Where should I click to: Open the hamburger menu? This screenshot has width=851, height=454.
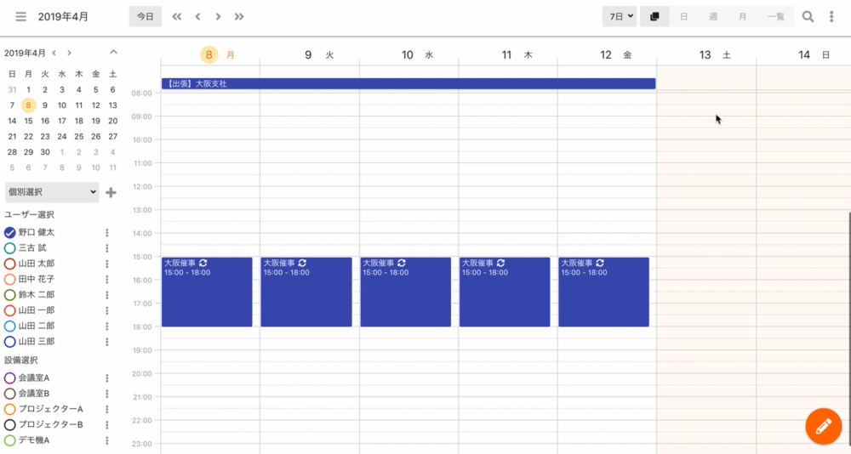20,17
